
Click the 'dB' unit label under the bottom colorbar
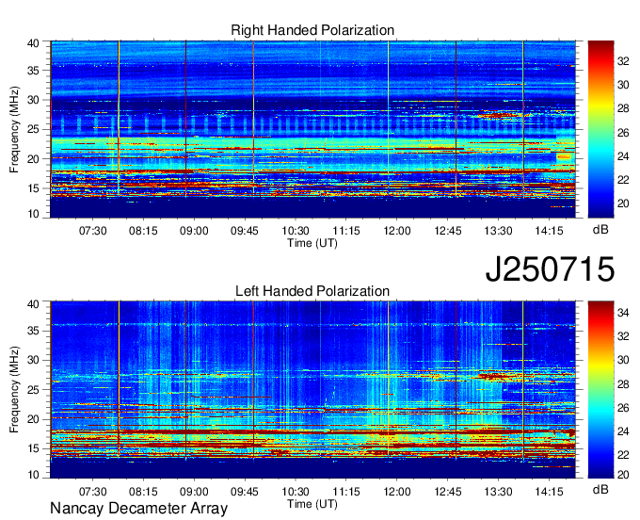pyautogui.click(x=600, y=489)
